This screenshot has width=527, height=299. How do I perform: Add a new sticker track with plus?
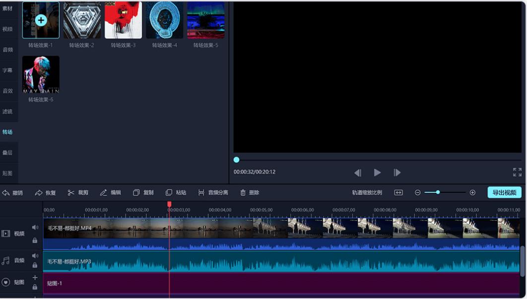coord(35,278)
